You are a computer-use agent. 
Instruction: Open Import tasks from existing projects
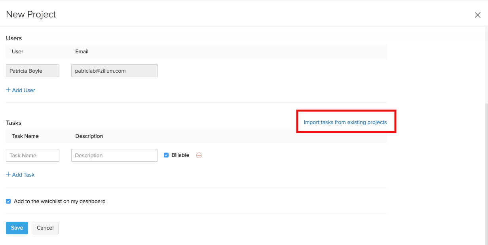point(345,122)
